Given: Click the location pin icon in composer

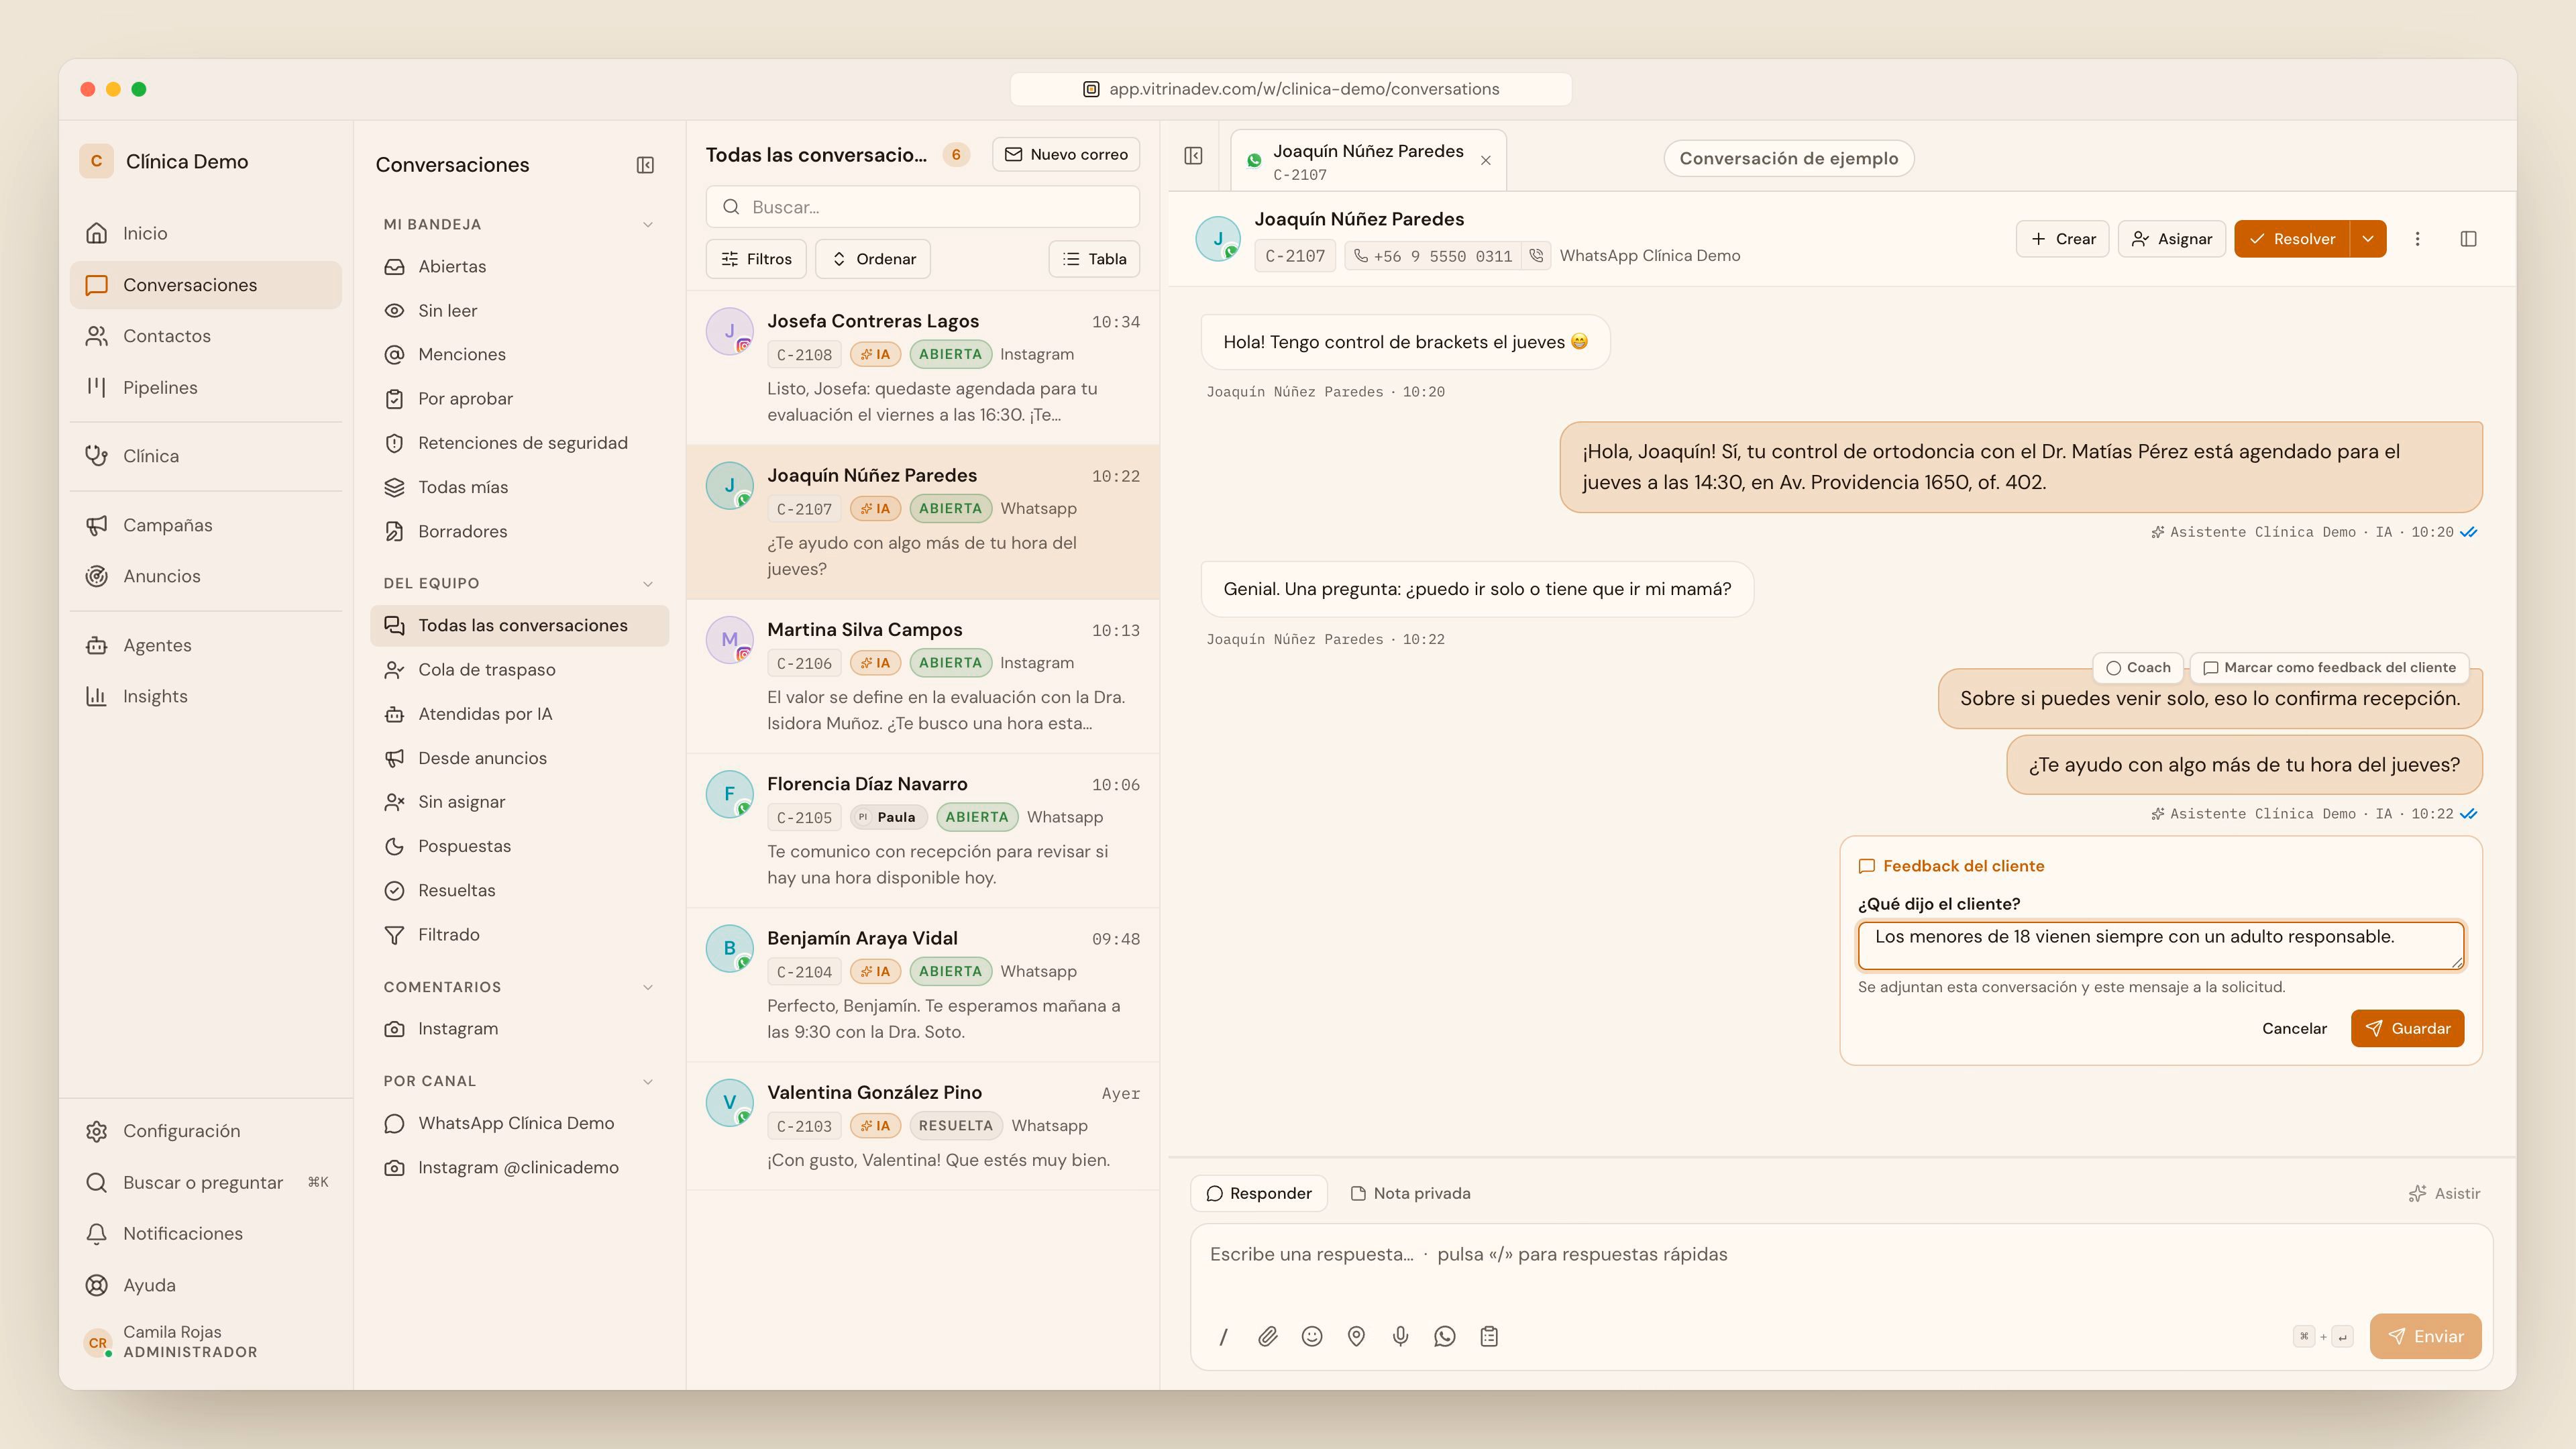Looking at the screenshot, I should 1356,1336.
